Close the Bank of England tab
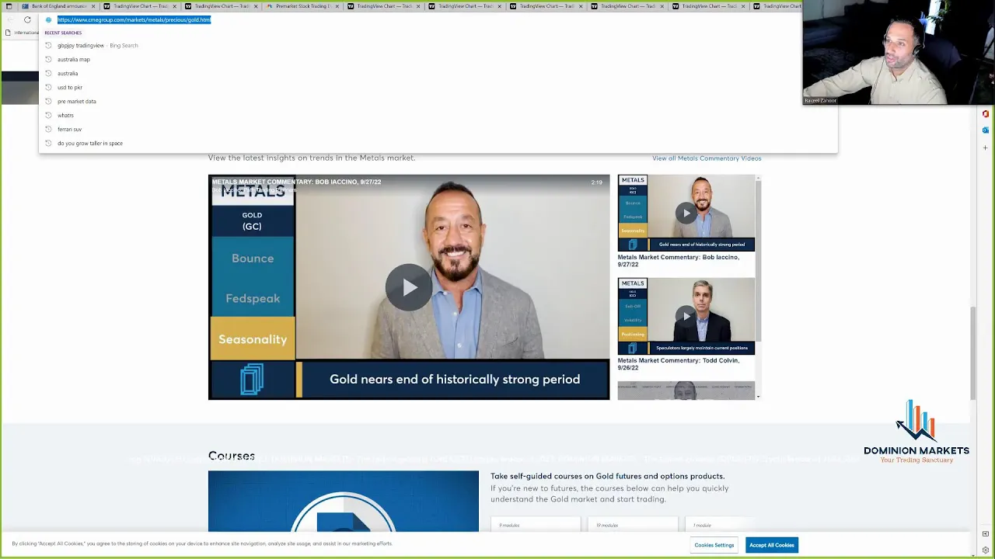The width and height of the screenshot is (995, 559). coord(93,6)
